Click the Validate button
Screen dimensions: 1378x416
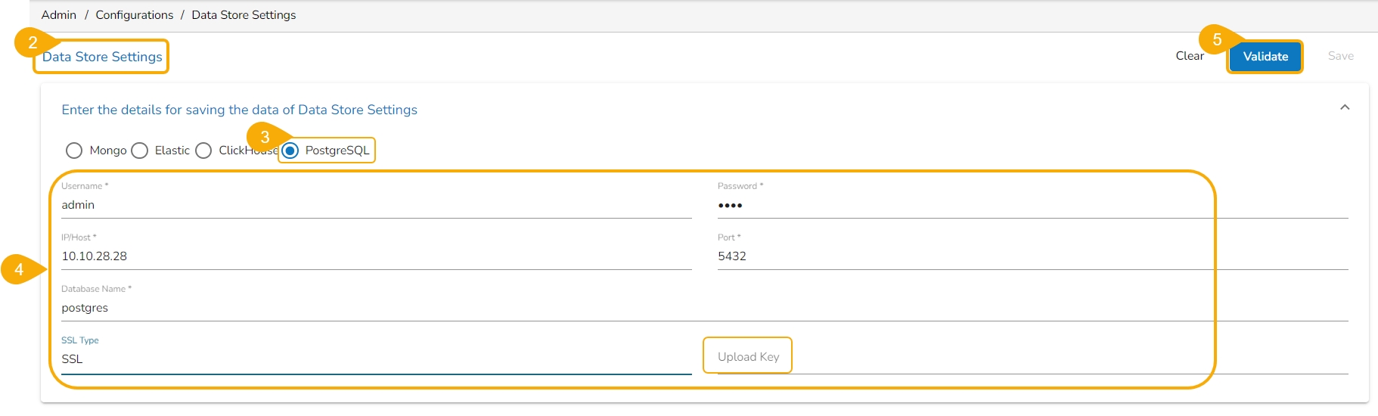coord(1265,57)
